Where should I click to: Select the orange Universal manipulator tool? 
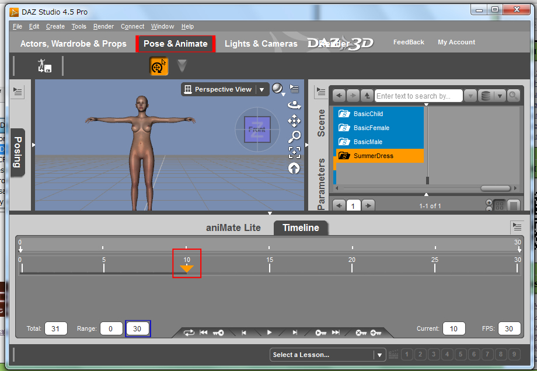click(159, 66)
